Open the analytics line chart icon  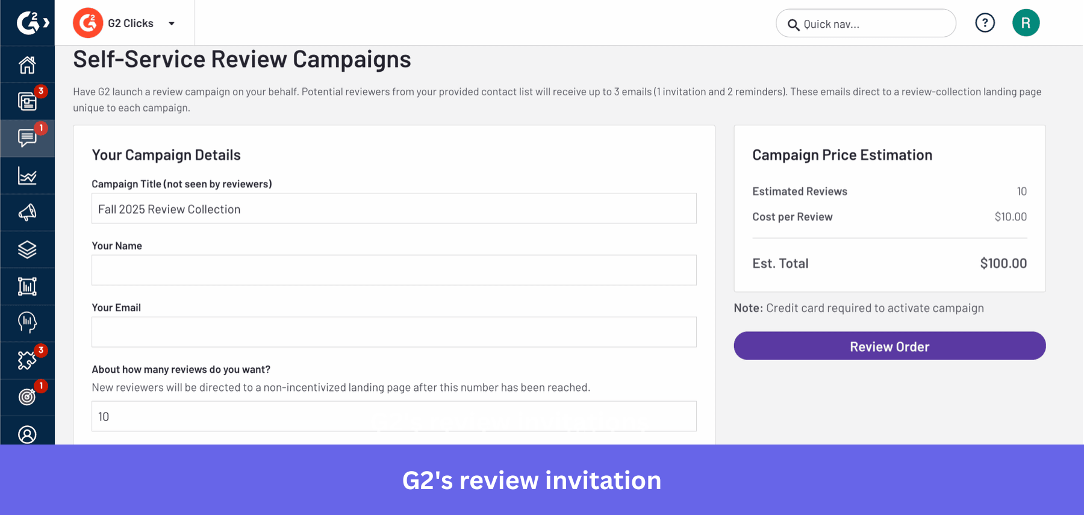click(27, 175)
